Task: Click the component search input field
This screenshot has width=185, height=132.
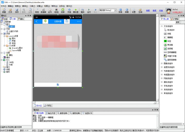Action: 168,22
